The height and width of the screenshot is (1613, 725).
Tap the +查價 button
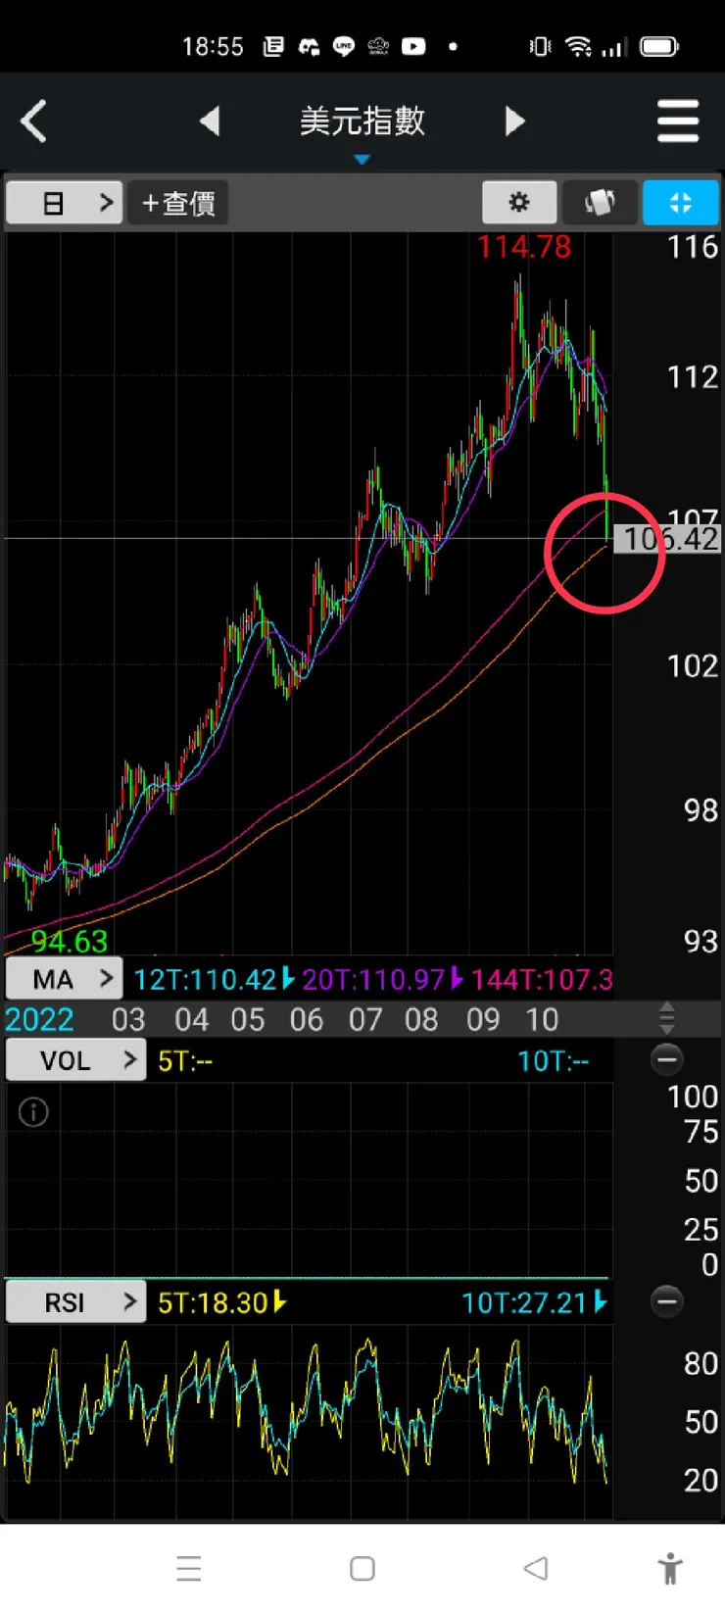coord(177,203)
